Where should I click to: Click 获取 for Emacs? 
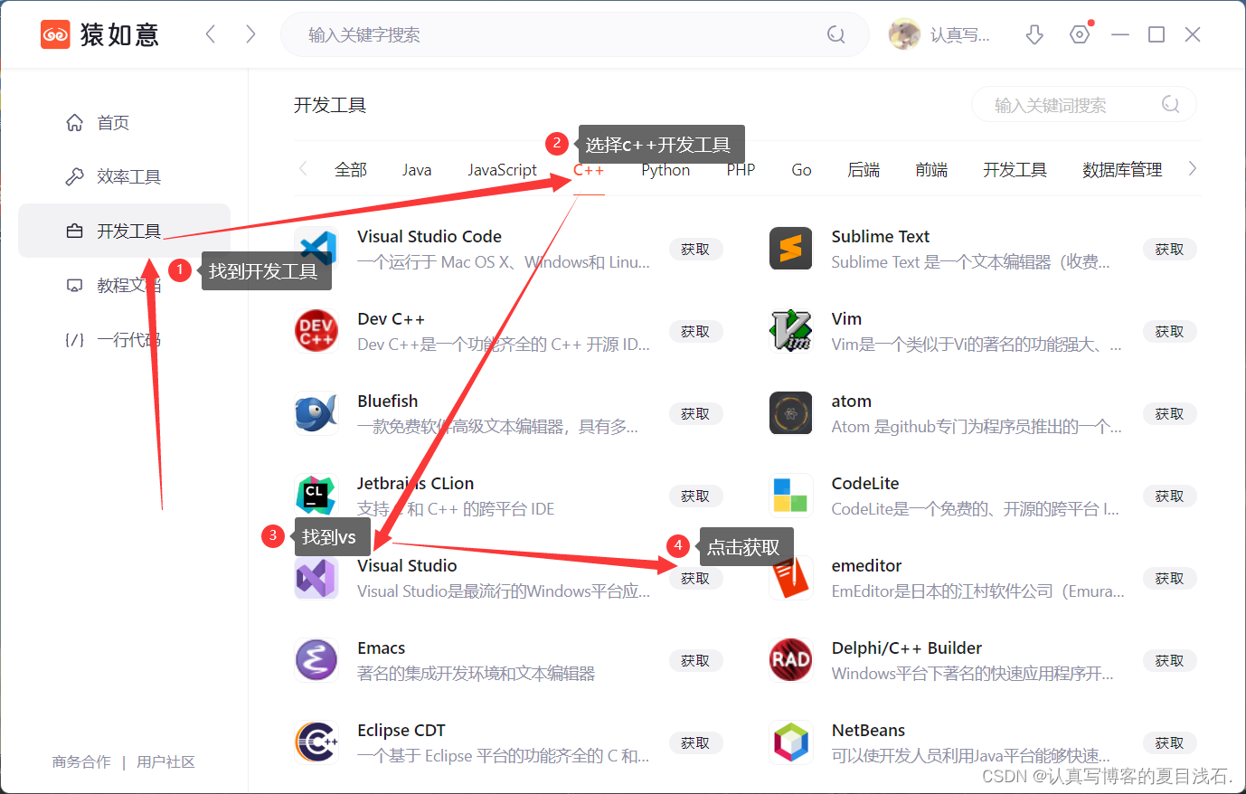695,660
